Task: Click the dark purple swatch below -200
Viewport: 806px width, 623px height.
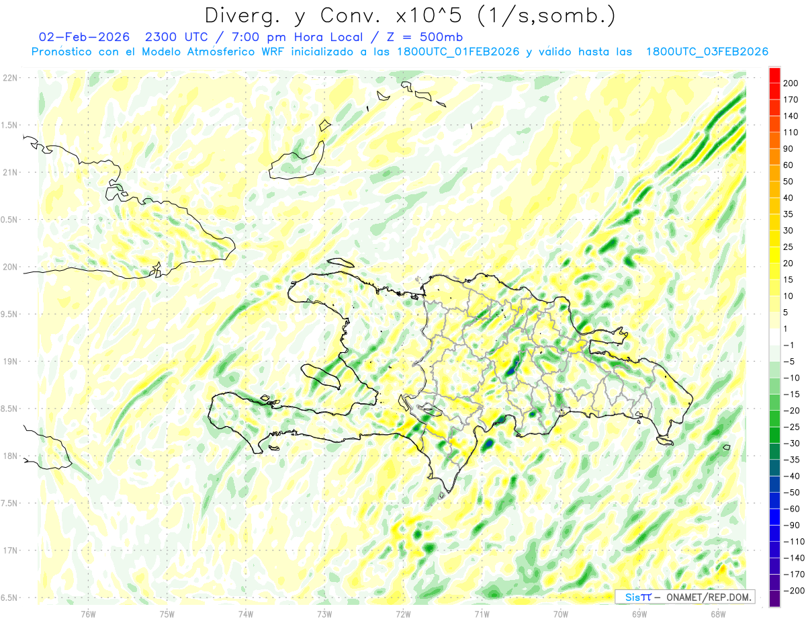Action: [x=774, y=599]
